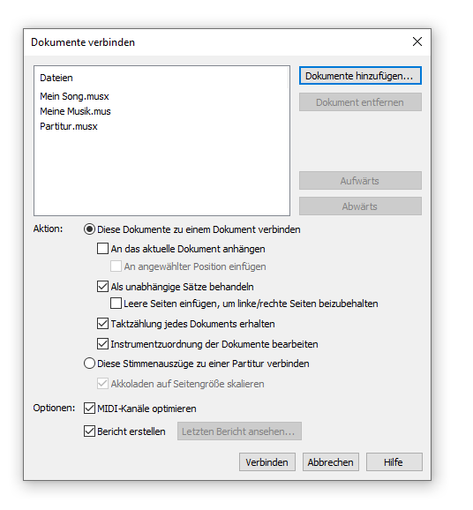Click the greyed Dokument entfernen button
Image resolution: width=473 pixels, height=510 pixels.
(360, 102)
